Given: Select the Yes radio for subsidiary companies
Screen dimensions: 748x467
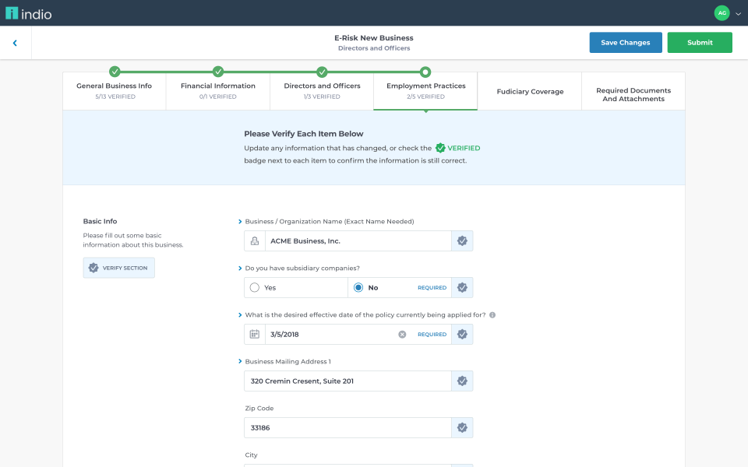Looking at the screenshot, I should pos(254,287).
